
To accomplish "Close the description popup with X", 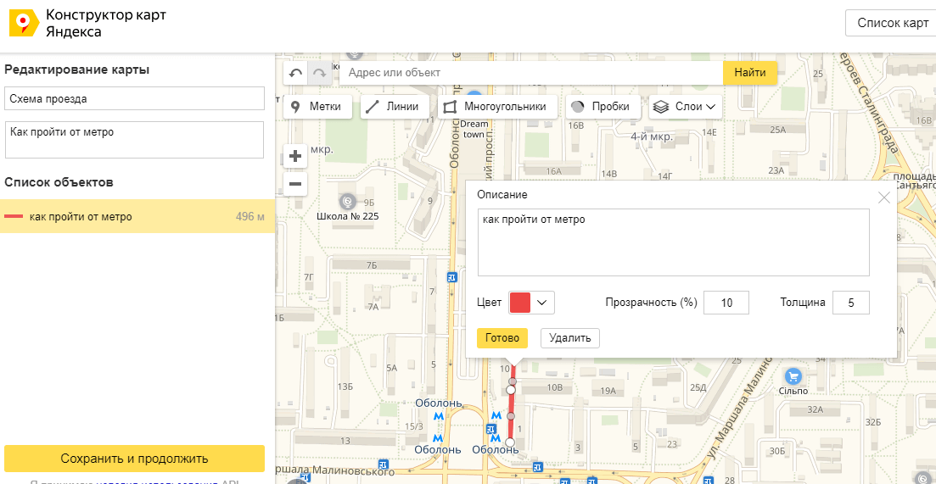I will [x=884, y=197].
